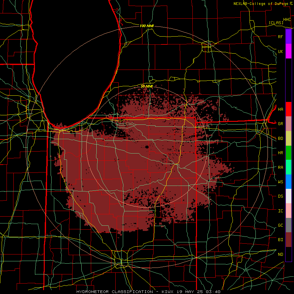Image resolution: width=294 pixels, height=294 pixels.
Task: Click the blue WS legend swatch
Action: [288, 182]
